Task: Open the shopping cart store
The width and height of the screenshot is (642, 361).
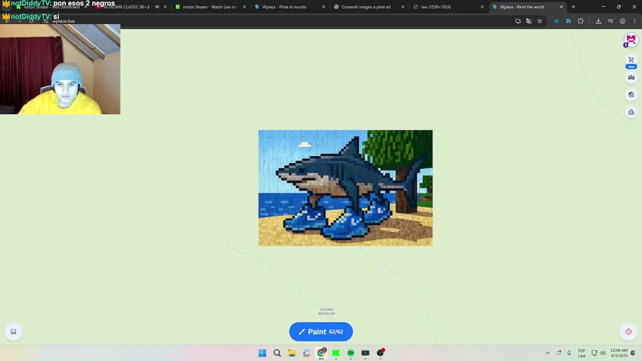Action: [x=631, y=60]
